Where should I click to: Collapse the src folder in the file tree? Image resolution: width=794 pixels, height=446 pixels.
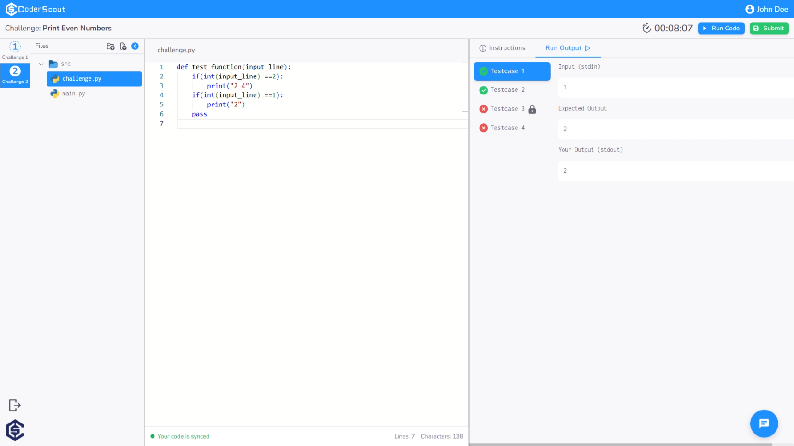41,64
